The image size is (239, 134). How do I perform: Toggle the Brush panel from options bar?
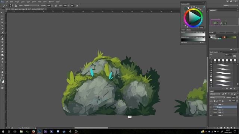[16, 6]
